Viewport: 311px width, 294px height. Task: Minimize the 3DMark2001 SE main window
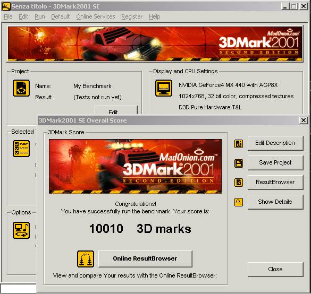coord(285,6)
